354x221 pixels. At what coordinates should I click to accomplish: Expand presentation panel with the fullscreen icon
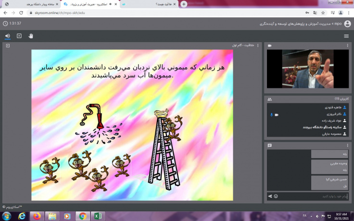point(8,46)
